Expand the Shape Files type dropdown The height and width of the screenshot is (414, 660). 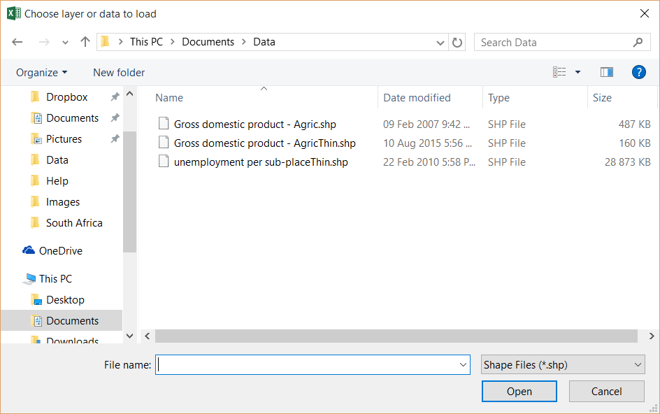point(637,364)
